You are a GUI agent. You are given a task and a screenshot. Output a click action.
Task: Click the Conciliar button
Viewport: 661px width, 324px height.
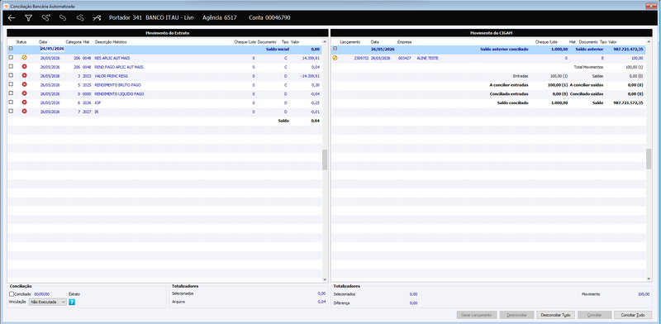click(x=594, y=315)
